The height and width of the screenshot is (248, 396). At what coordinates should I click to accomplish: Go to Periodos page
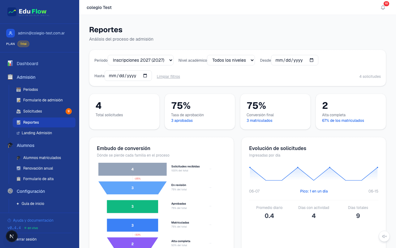[x=44, y=90]
